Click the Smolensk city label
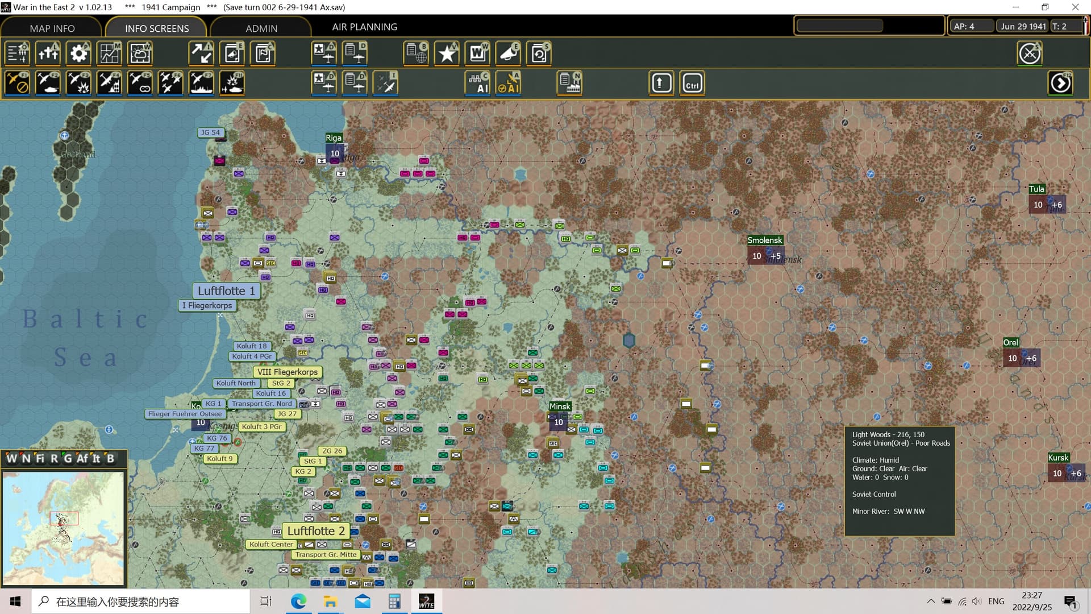This screenshot has height=614, width=1091. (765, 240)
